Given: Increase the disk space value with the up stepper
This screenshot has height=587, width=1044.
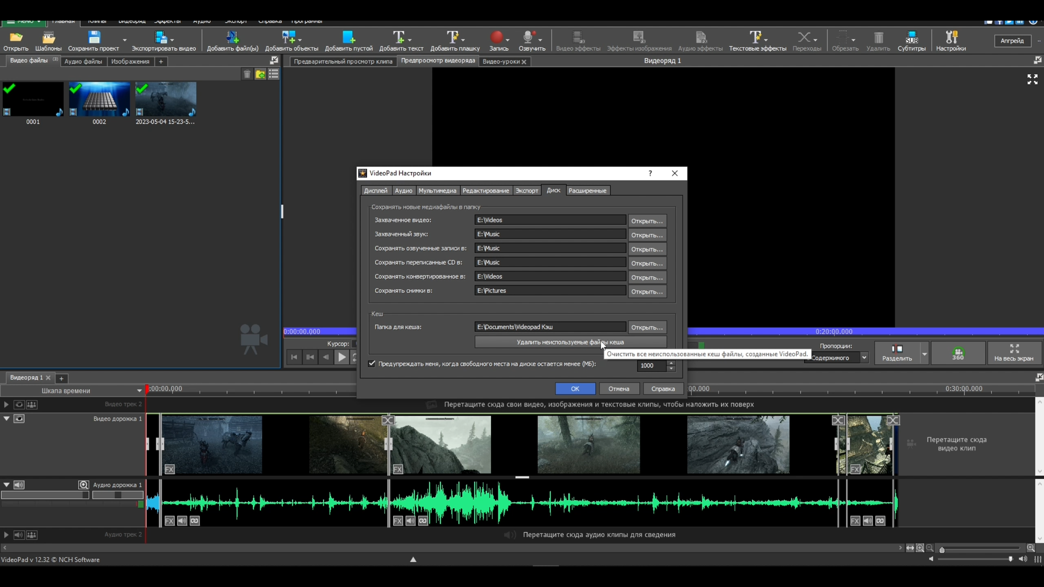Looking at the screenshot, I should point(672,363).
